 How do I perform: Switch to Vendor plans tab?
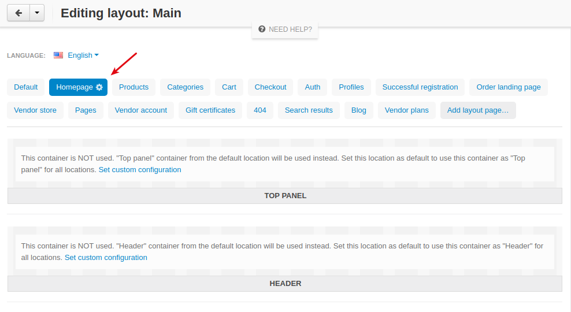(x=406, y=110)
